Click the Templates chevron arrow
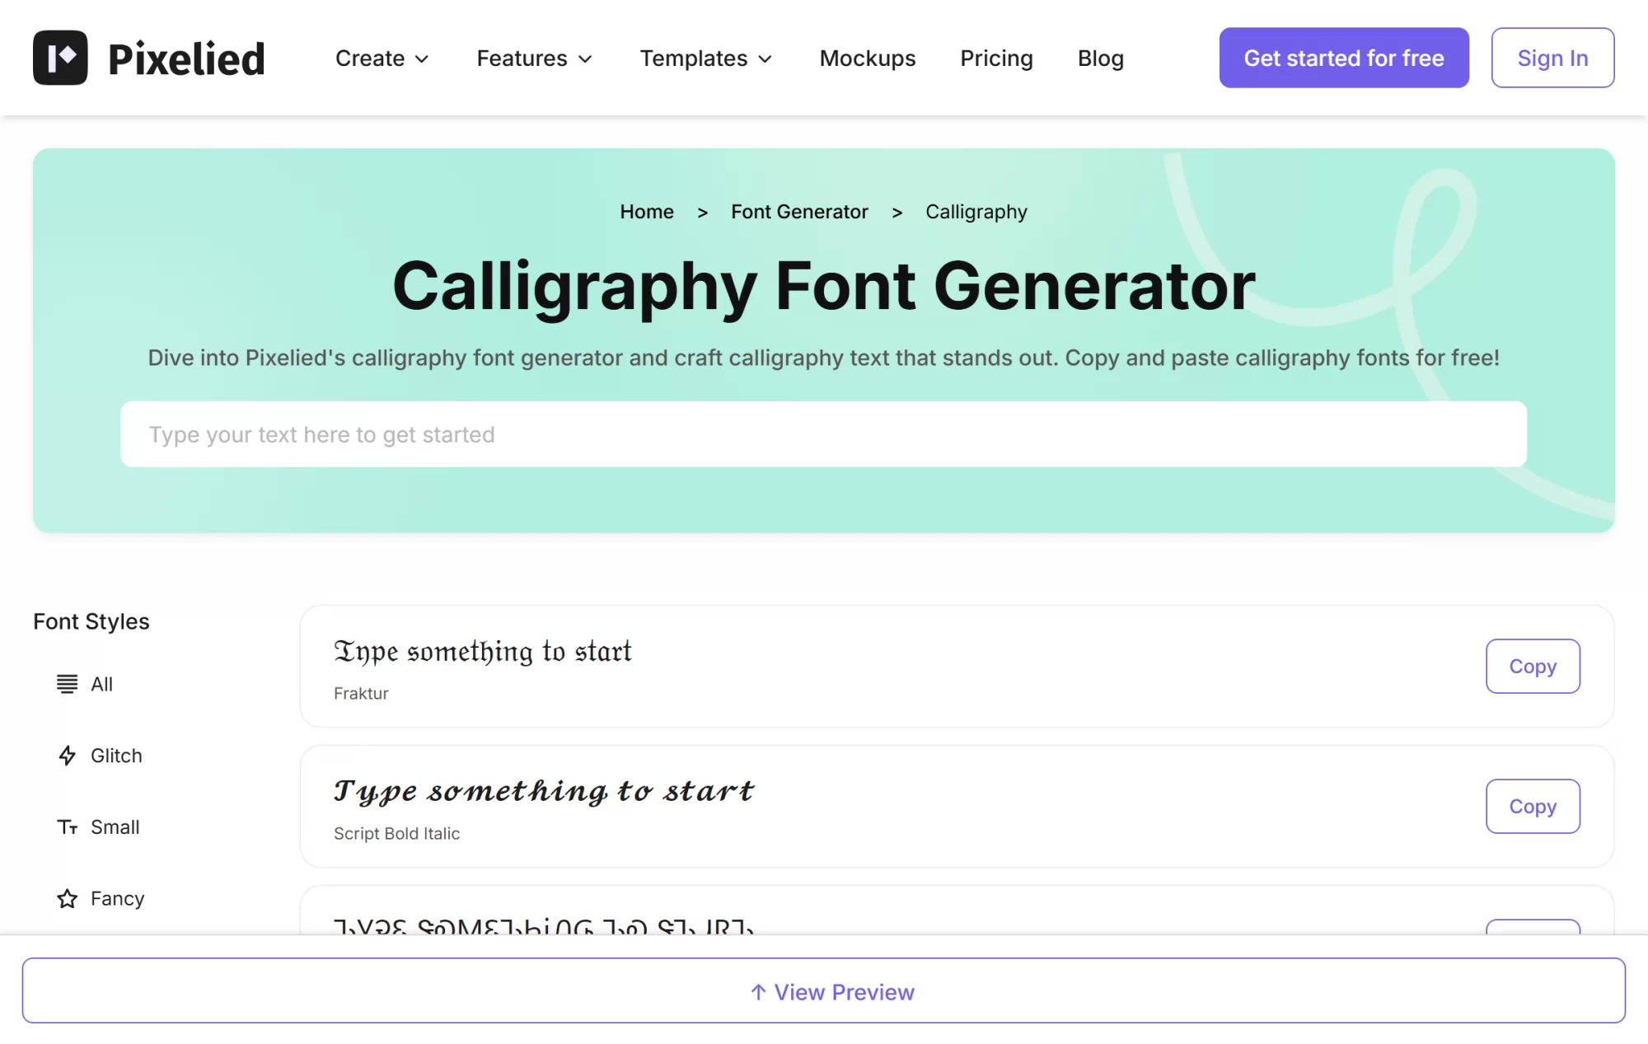The width and height of the screenshot is (1648, 1044). coord(765,59)
